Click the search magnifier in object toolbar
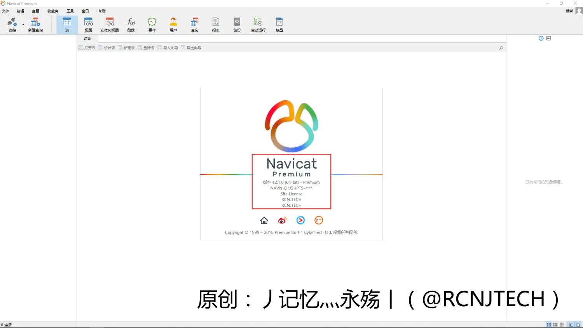 501,48
